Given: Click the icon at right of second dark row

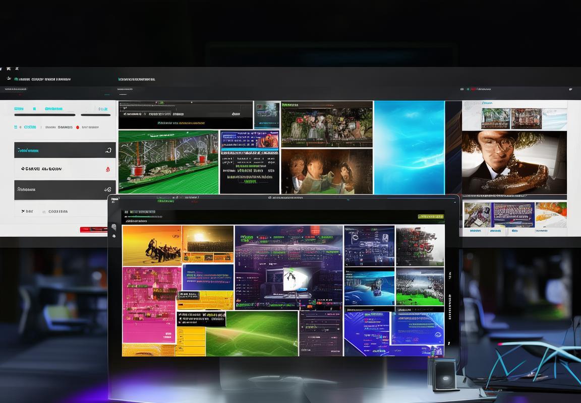Looking at the screenshot, I should click(x=108, y=189).
